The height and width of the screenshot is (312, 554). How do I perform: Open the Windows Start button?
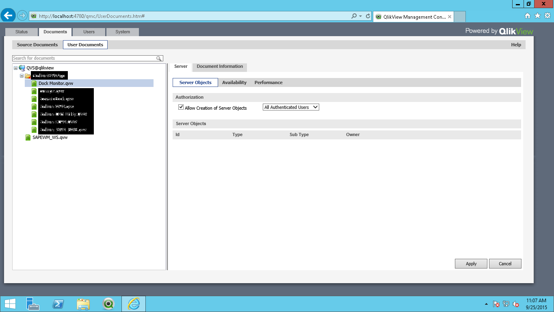(10, 304)
